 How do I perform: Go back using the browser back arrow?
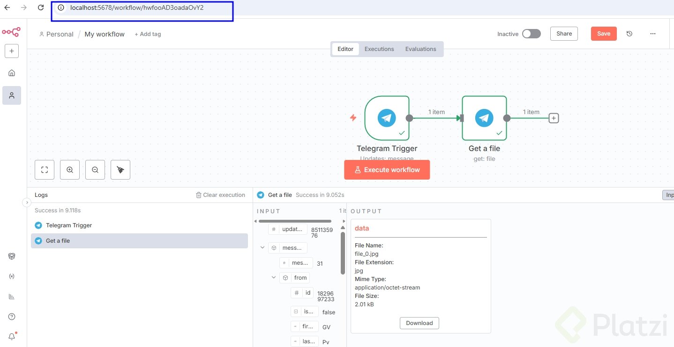pos(7,7)
